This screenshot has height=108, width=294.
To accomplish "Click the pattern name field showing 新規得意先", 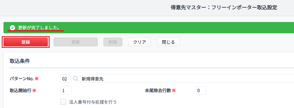I will tap(187, 79).
